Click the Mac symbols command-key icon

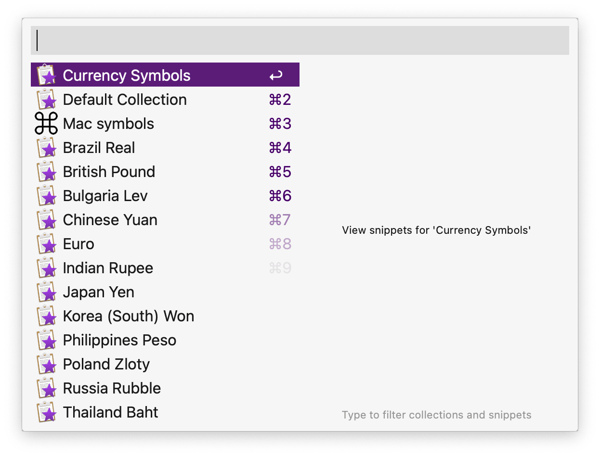click(46, 124)
